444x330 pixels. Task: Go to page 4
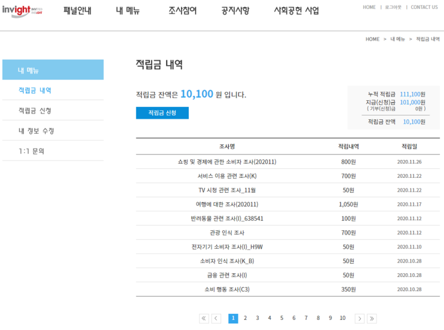point(270,318)
